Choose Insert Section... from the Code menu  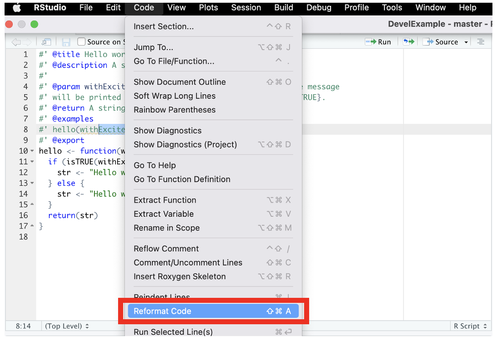pos(213,26)
